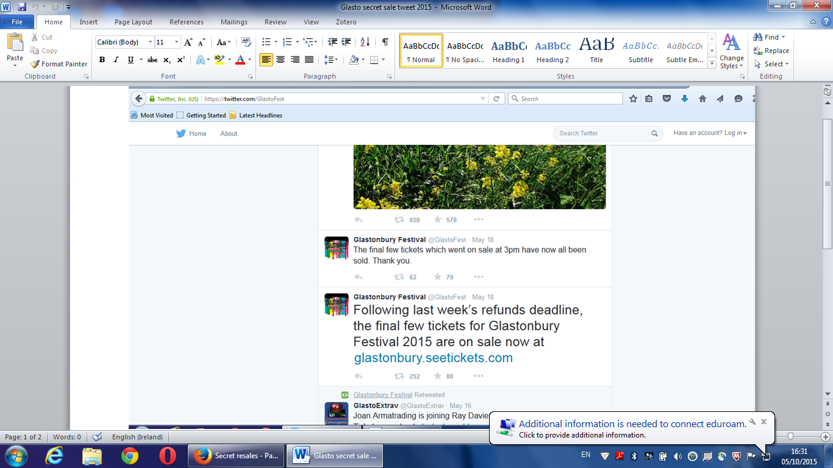
Task: Click the Paste icon
Action: (x=15, y=43)
